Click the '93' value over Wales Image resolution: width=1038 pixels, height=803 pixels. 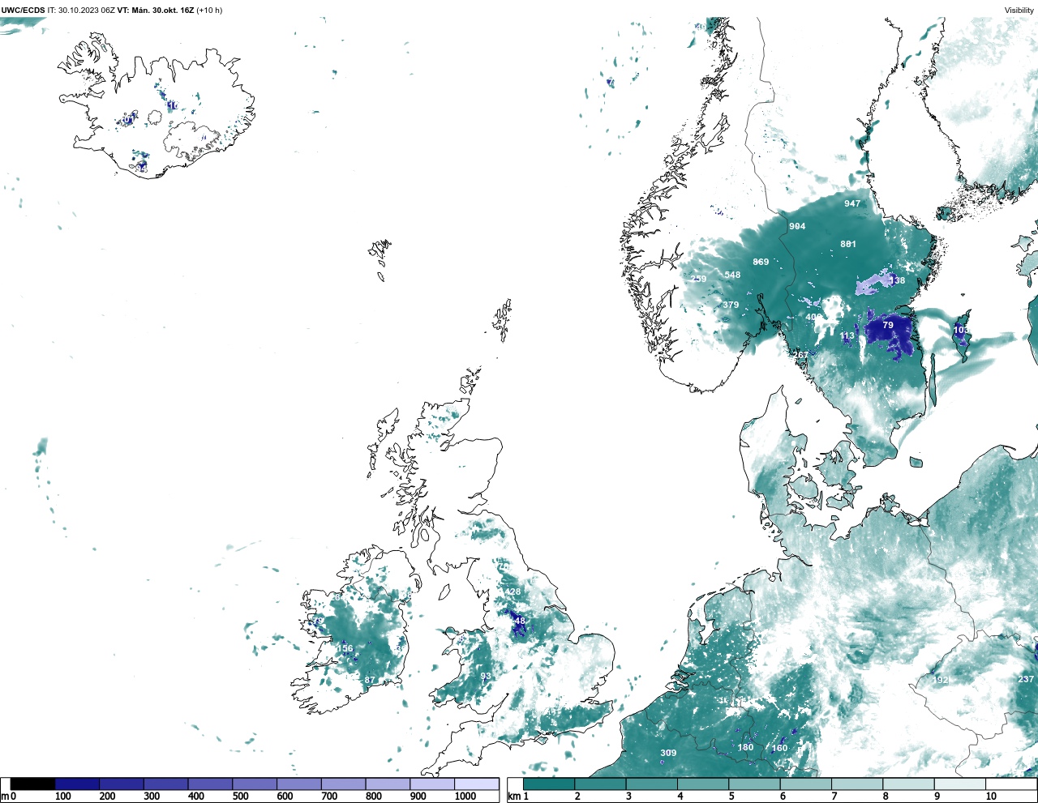486,676
